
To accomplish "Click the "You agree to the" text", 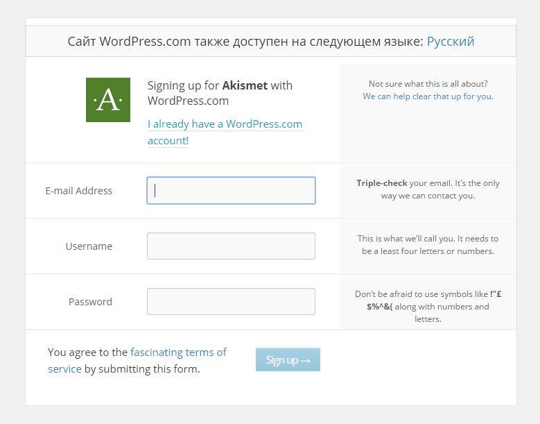I will tap(87, 353).
